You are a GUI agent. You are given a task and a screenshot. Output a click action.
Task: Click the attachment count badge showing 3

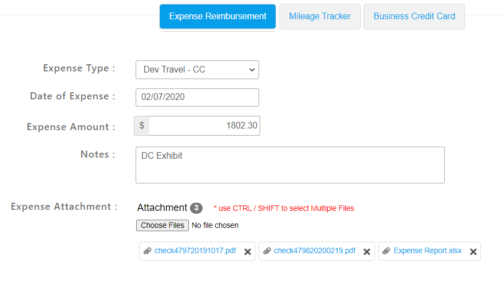pyautogui.click(x=196, y=208)
